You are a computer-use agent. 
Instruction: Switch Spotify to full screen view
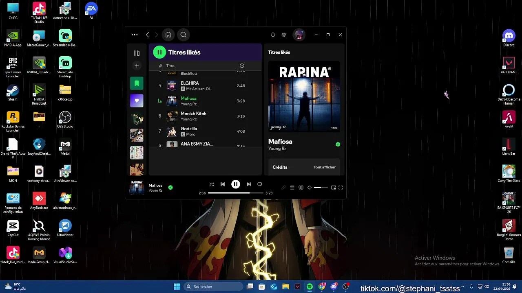pos(341,188)
